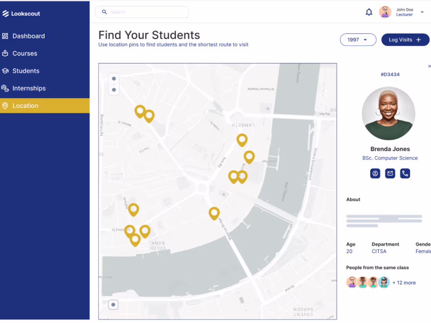Image resolution: width=431 pixels, height=323 pixels.
Task: Click the email icon under Brenda Jones
Action: coord(390,173)
